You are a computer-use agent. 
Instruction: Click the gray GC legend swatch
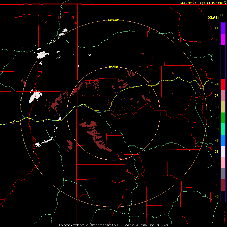pos(223,174)
